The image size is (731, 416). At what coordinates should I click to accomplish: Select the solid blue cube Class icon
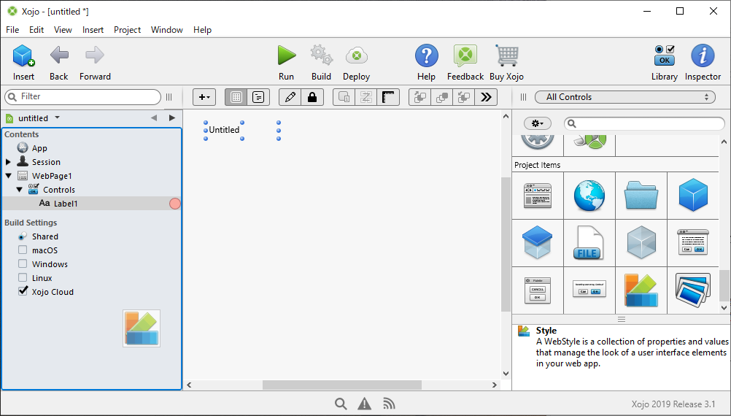coord(693,195)
